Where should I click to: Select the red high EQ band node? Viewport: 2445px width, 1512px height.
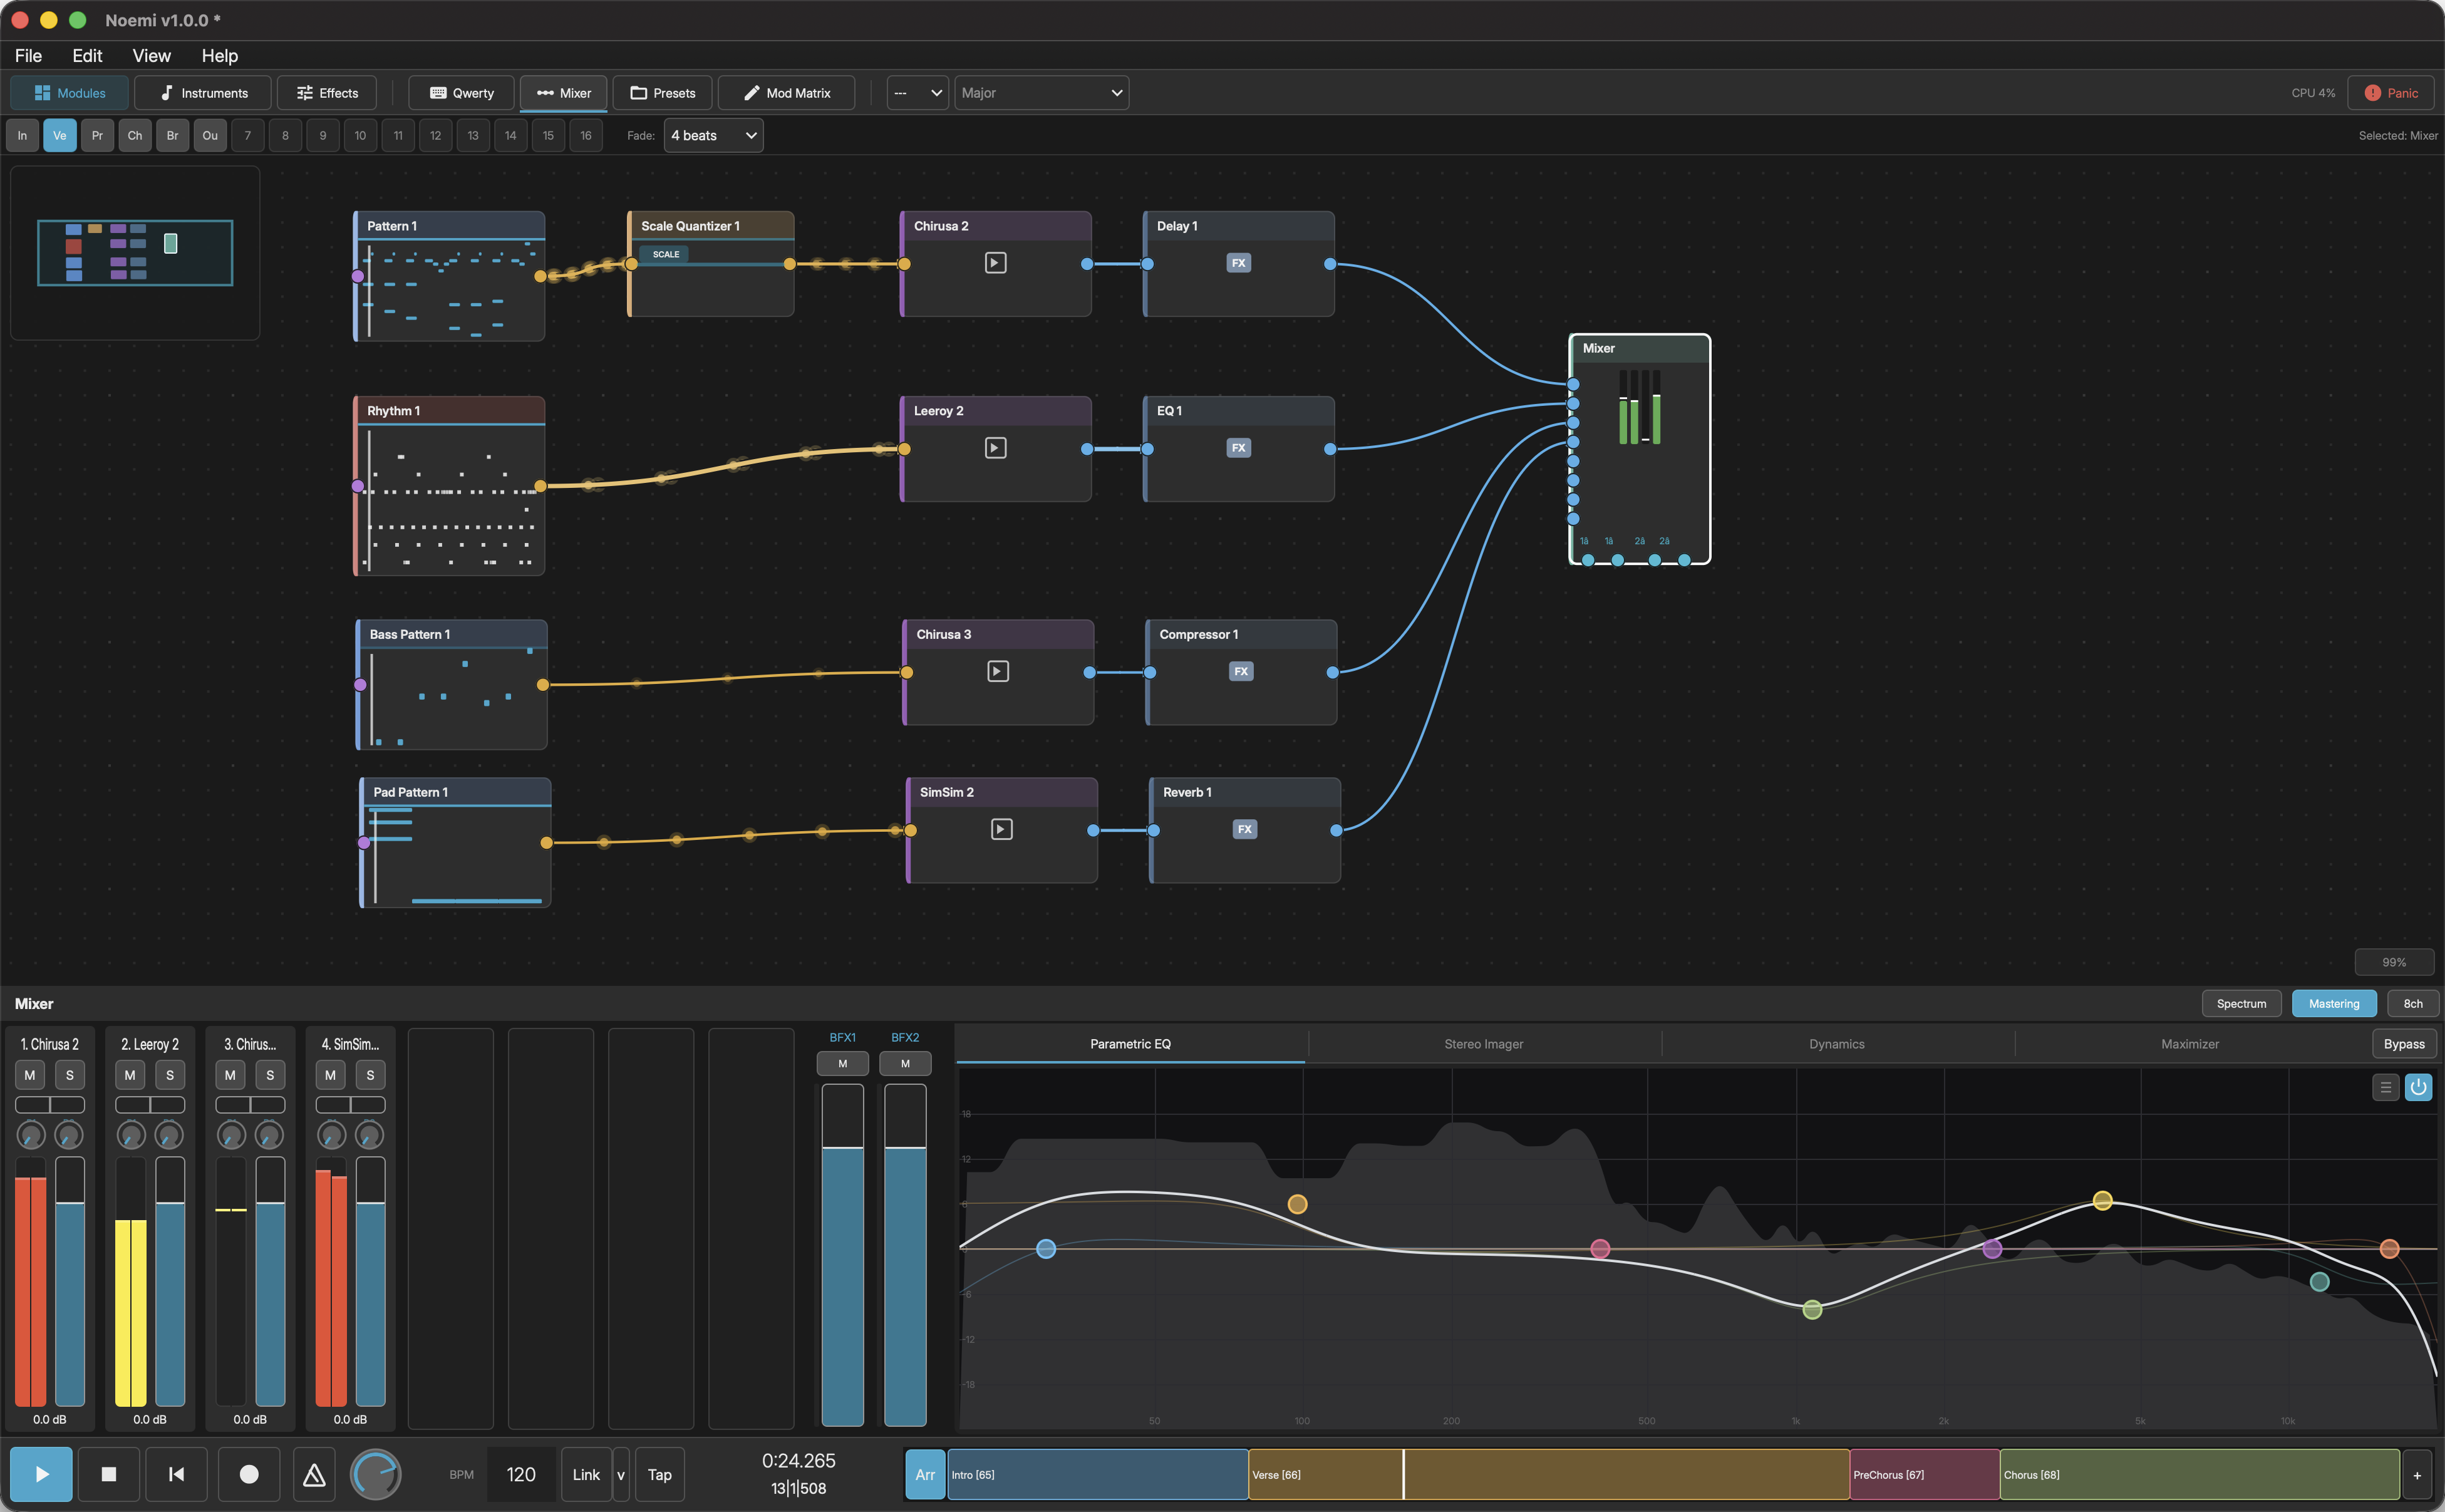(x=2389, y=1249)
